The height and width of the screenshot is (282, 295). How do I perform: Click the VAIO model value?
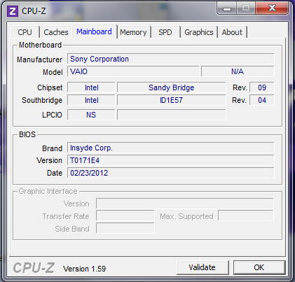coord(133,71)
